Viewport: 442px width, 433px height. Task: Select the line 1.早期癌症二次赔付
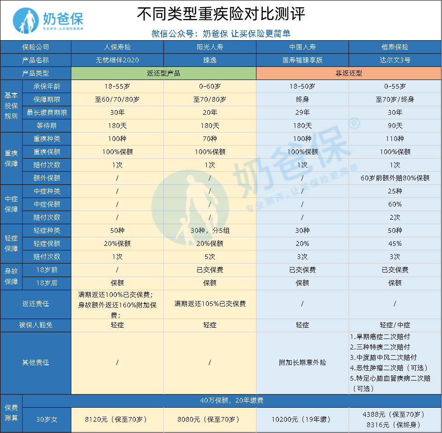click(380, 337)
